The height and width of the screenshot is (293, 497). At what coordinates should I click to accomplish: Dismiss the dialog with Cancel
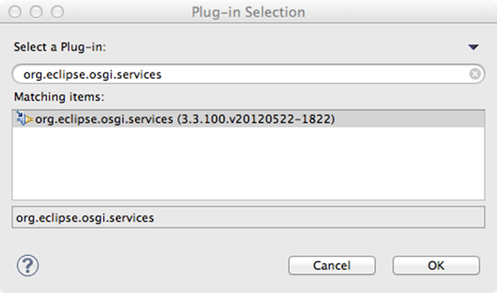(x=332, y=265)
